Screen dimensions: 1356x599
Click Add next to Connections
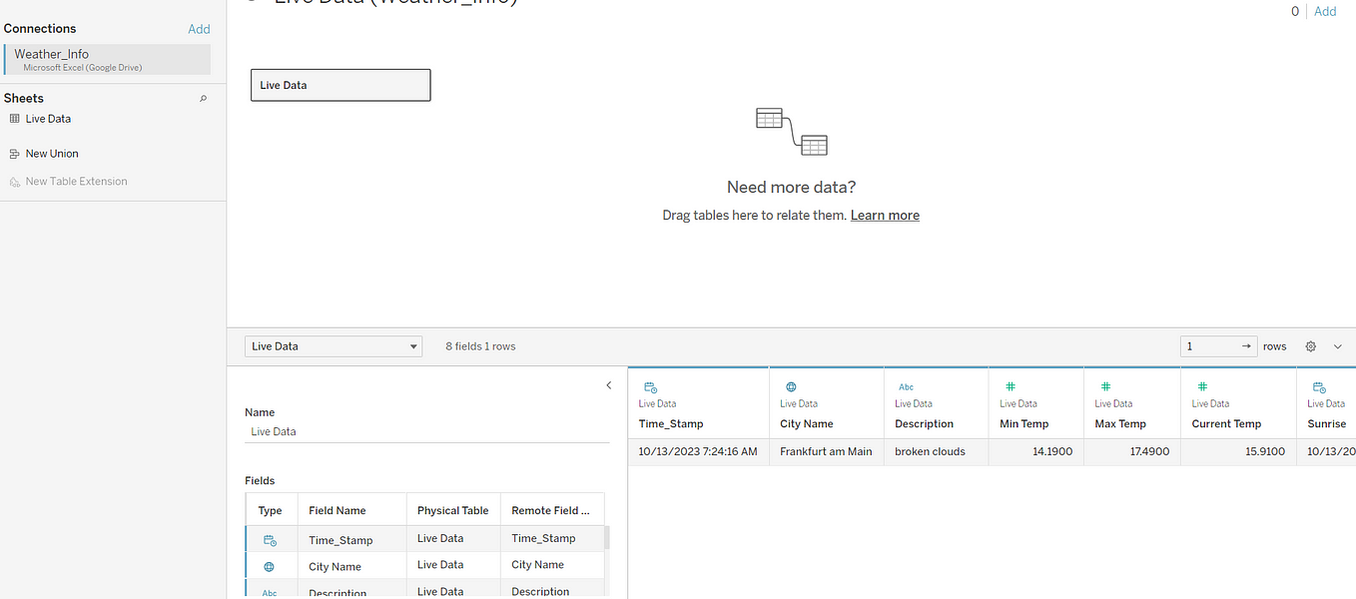click(x=199, y=29)
